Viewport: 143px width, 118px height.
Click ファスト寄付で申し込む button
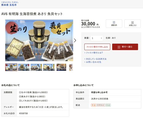click(97, 47)
